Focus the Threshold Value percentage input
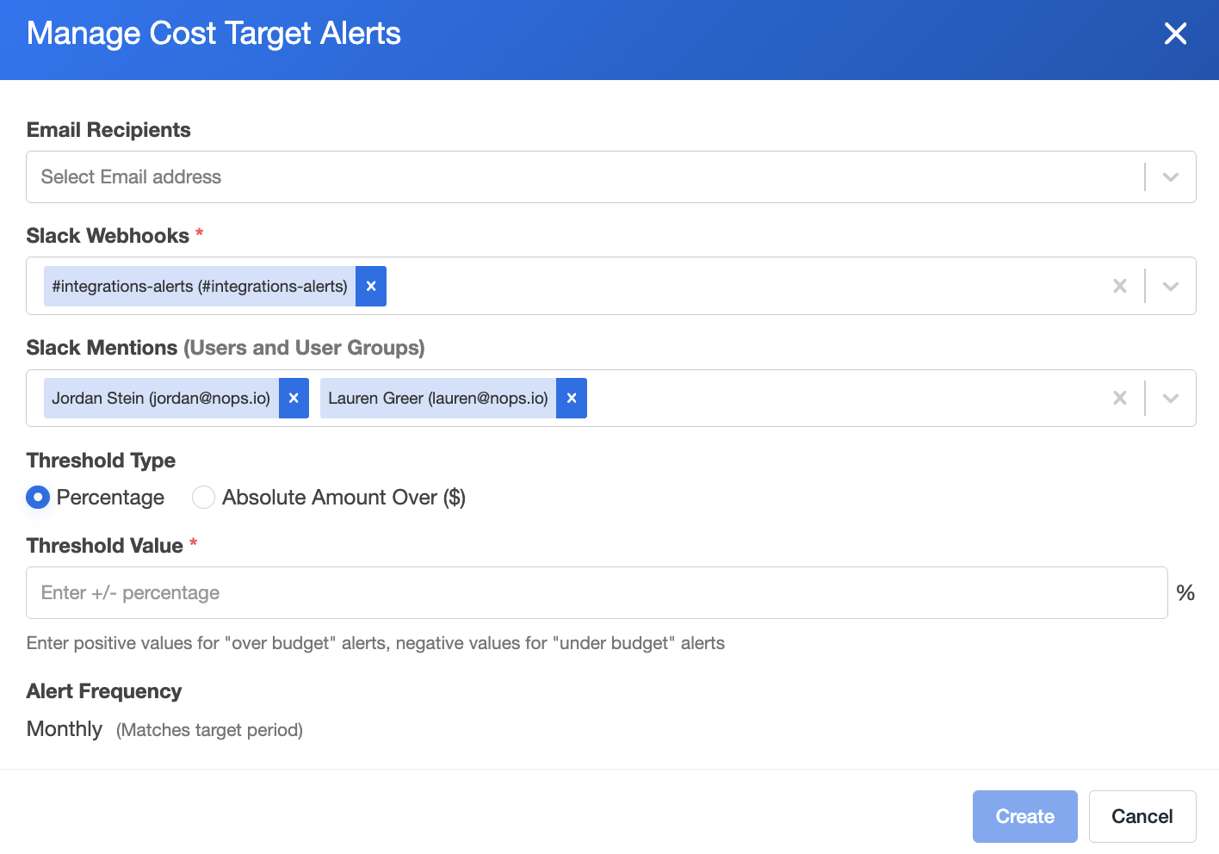 (x=596, y=593)
